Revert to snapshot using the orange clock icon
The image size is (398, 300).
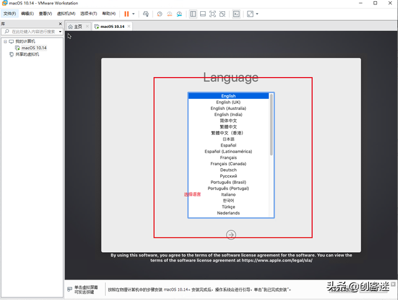click(x=169, y=14)
